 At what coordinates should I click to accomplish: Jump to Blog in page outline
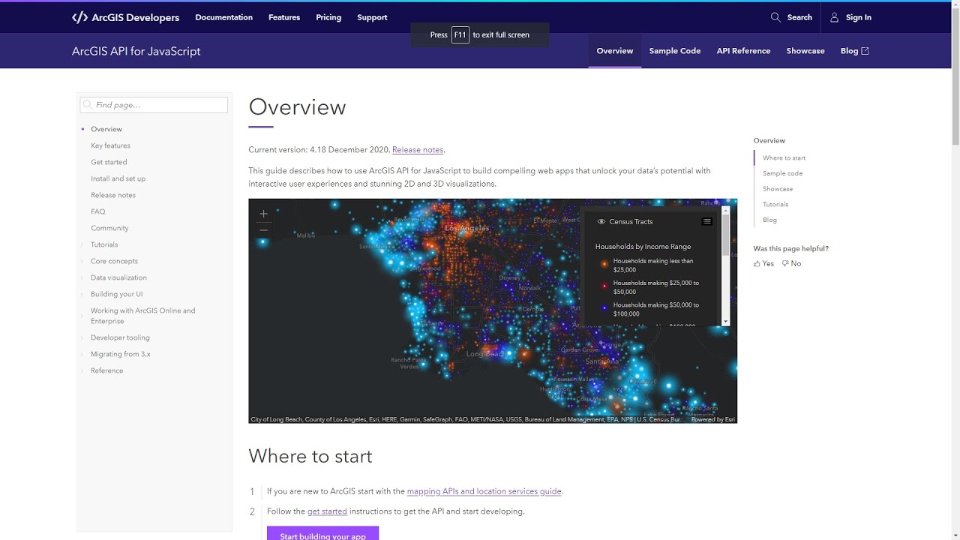pos(769,220)
